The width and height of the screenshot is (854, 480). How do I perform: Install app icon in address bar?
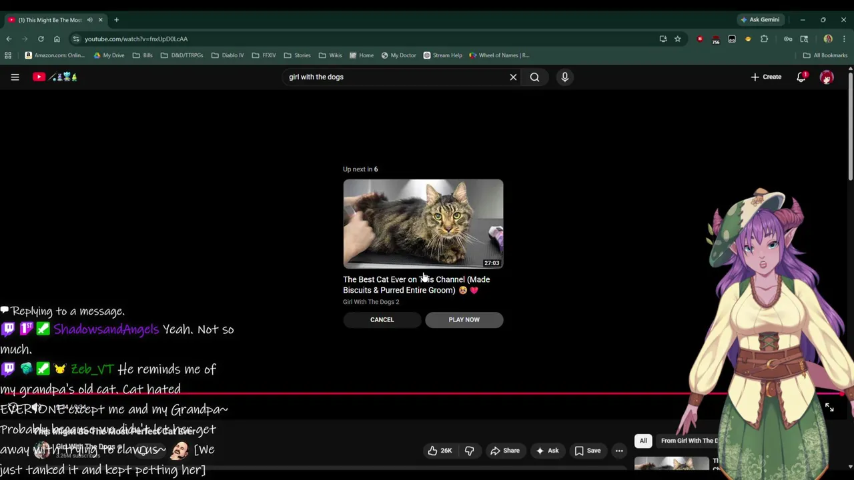point(663,39)
